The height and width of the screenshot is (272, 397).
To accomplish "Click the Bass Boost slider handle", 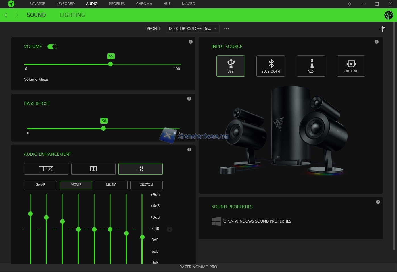I will click(x=103, y=128).
